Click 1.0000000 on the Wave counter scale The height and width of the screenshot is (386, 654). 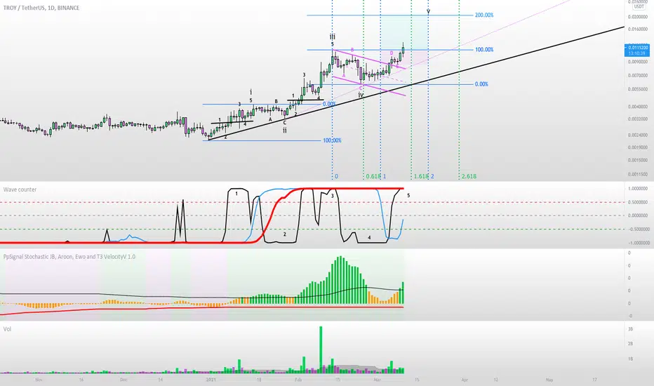[x=639, y=189]
